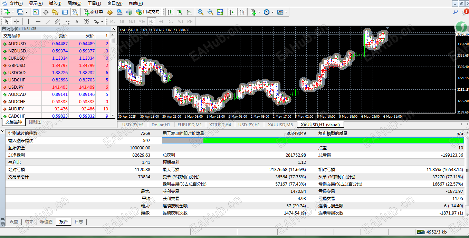The width and height of the screenshot is (469, 238).
Task: Click the 新订单 new order button
Action: pos(93,12)
